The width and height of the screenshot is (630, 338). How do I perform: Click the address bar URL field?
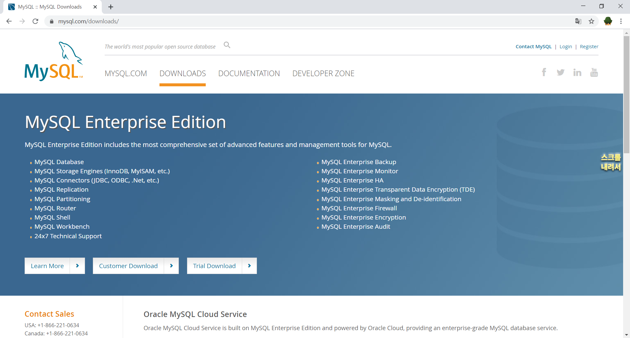coord(308,21)
